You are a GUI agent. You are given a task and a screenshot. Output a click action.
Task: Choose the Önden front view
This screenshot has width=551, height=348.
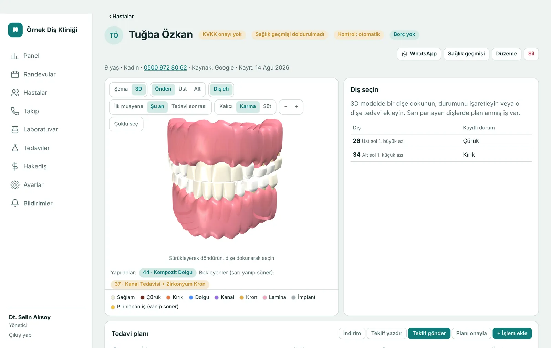(x=163, y=89)
